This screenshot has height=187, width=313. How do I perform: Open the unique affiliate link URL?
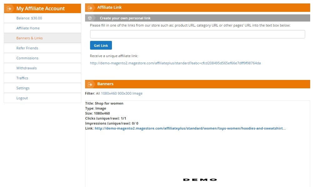click(x=175, y=63)
